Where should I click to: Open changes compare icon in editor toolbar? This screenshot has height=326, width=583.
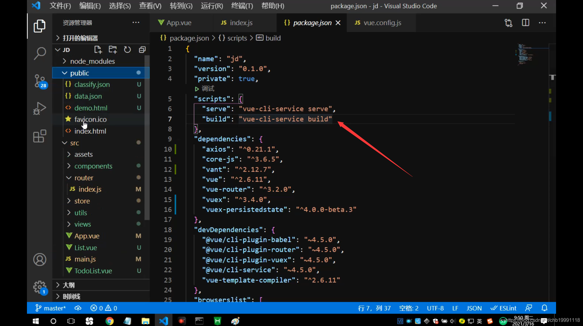coord(509,23)
